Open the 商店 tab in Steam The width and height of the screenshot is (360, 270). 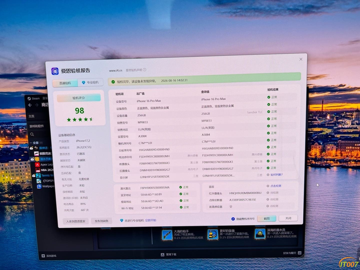click(x=45, y=105)
